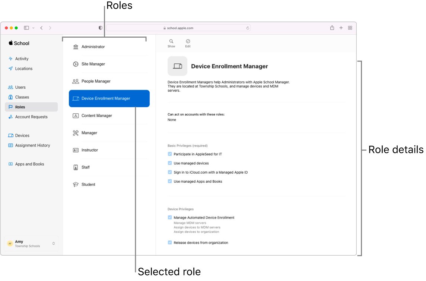Toggle Manage Automated Device Enrollment

click(x=170, y=217)
